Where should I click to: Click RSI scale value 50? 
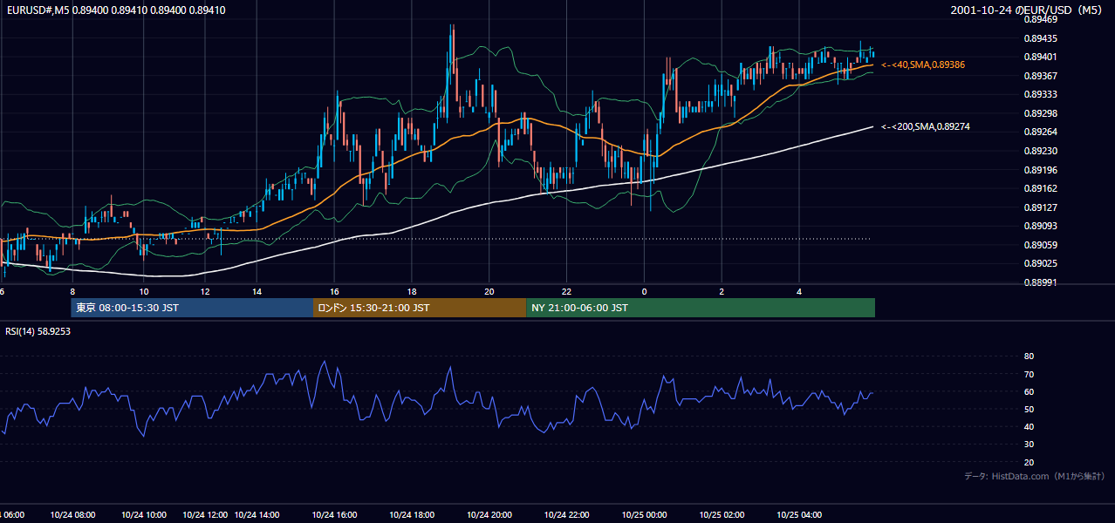pyautogui.click(x=1029, y=409)
